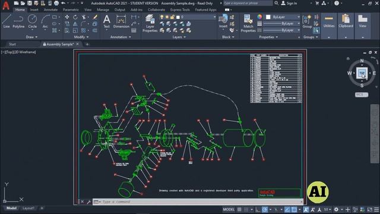Image resolution: width=380 pixels, height=214 pixels.
Task: Toggle annotation objects visibility in status bar
Action: (x=306, y=209)
